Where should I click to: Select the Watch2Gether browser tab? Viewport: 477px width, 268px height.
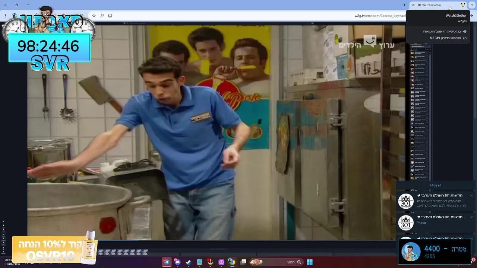pyautogui.click(x=439, y=5)
